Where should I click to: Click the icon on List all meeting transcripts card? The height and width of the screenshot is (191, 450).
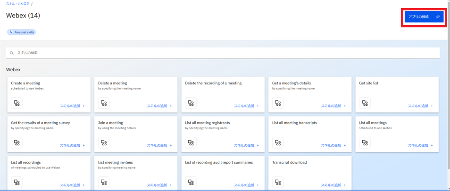[278, 142]
